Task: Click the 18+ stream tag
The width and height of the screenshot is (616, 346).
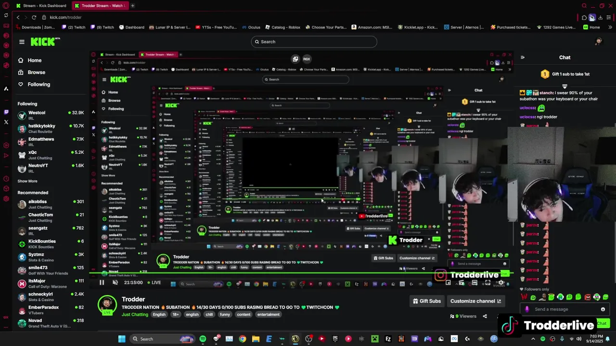Action: tap(176, 315)
